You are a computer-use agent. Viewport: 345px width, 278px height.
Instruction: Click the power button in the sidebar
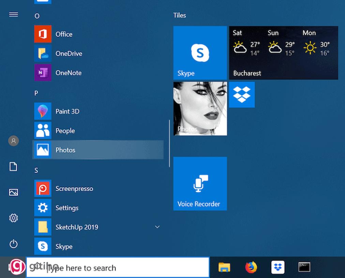[13, 244]
